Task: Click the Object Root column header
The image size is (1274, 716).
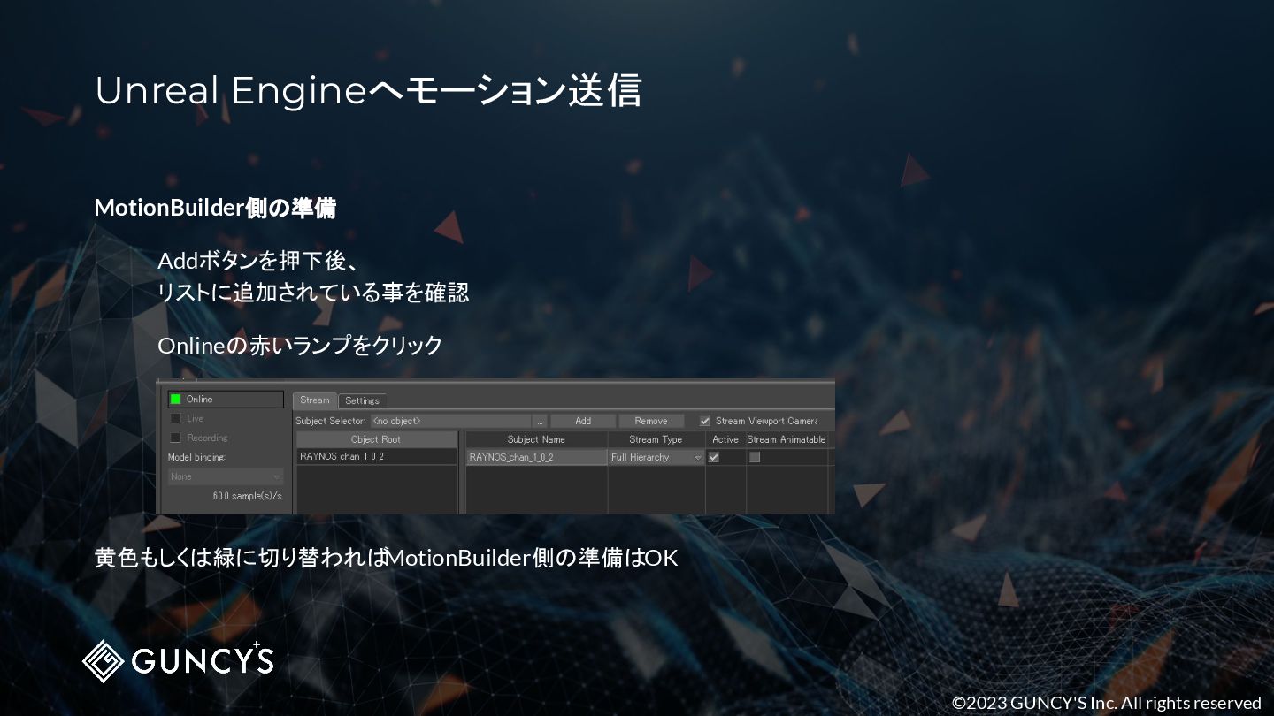Action: point(376,439)
